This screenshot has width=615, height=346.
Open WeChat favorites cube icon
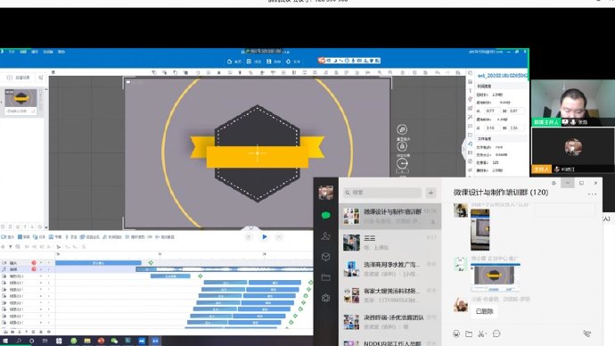click(x=325, y=257)
